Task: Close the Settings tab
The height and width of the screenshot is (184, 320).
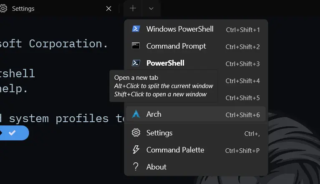Action: 109,9
